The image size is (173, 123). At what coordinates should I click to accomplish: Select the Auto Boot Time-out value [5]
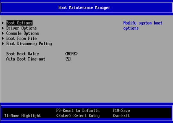pos(68,59)
